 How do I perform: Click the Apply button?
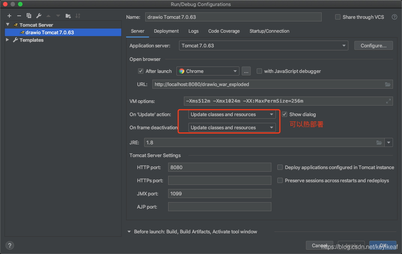click(x=351, y=245)
